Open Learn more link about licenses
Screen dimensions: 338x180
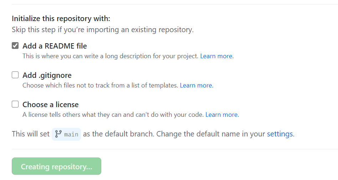pyautogui.click(x=222, y=115)
